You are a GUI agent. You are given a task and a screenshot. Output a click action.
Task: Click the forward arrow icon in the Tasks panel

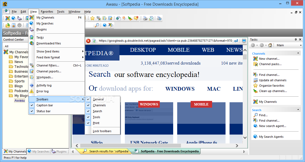(262, 45)
